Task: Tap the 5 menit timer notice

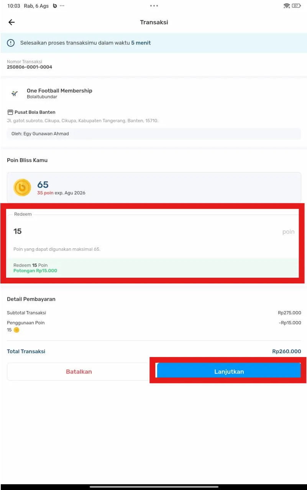Action: (141, 43)
